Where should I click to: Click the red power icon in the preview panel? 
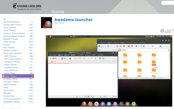tap(171, 37)
